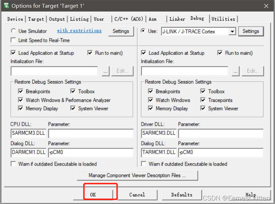The width and height of the screenshot is (275, 204).
Task: Open the Listing tab
Action: 79,19
